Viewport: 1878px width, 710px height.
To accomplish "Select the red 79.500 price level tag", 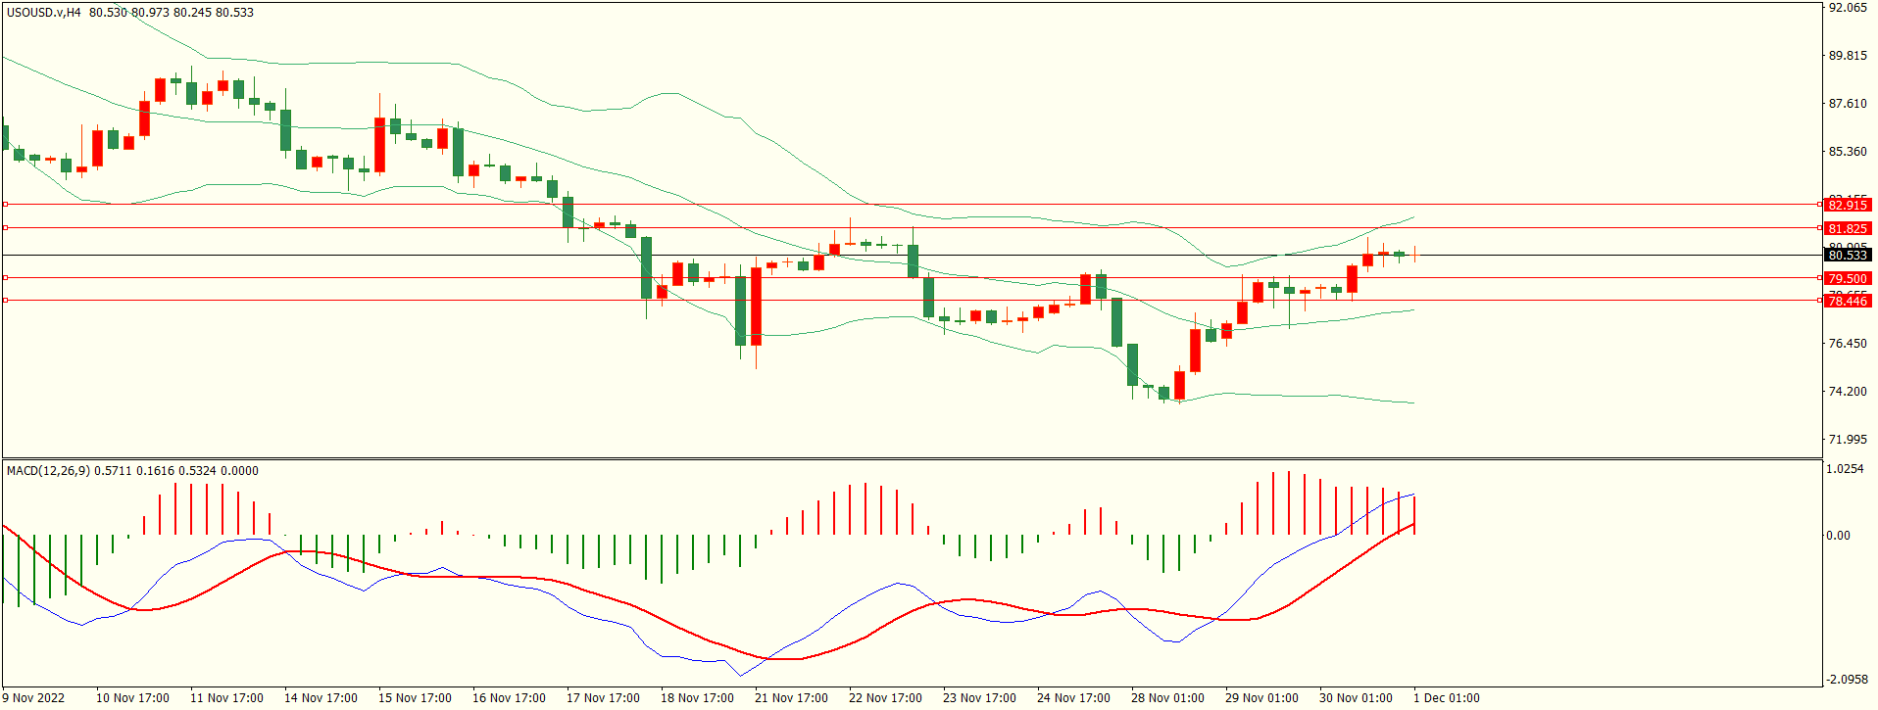I will pyautogui.click(x=1848, y=278).
